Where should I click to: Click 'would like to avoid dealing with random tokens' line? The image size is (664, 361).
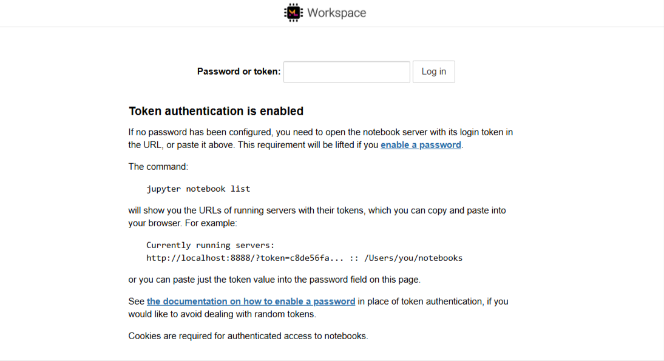tap(222, 314)
